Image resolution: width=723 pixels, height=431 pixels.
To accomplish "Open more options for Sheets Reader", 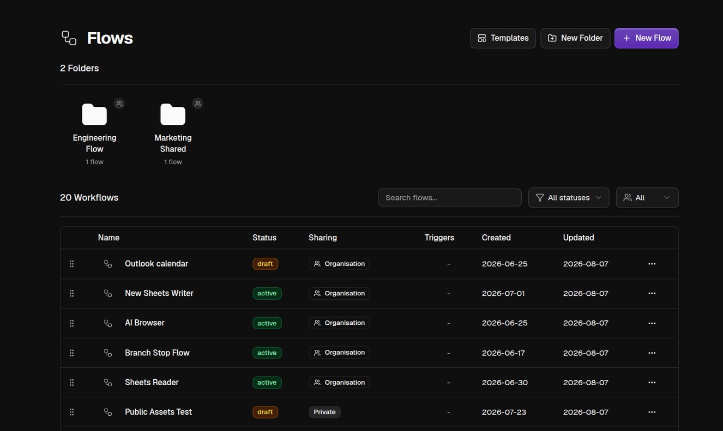I will click(x=652, y=383).
